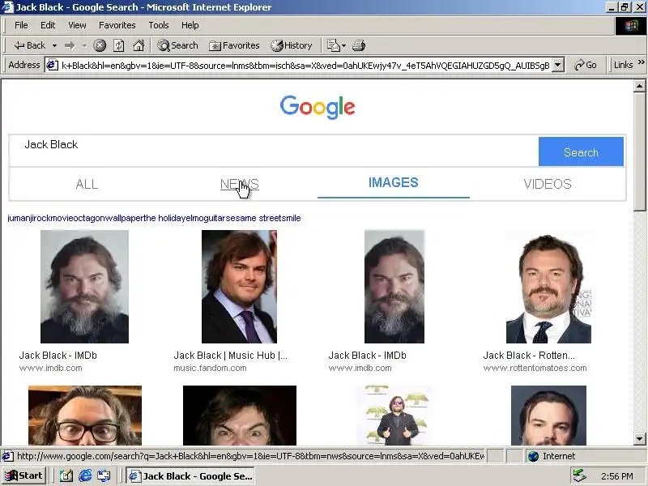Click the Jack Black - Rotten... title
Screen dimensions: 648x486
pyautogui.click(x=529, y=356)
